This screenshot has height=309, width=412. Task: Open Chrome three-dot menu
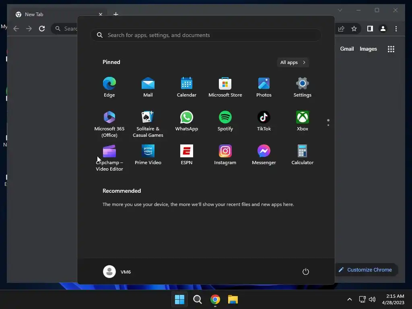tap(396, 29)
